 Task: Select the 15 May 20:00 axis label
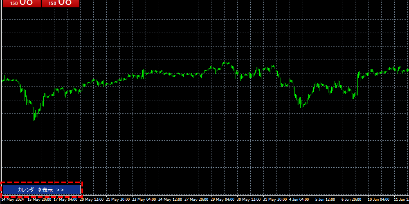(39, 200)
